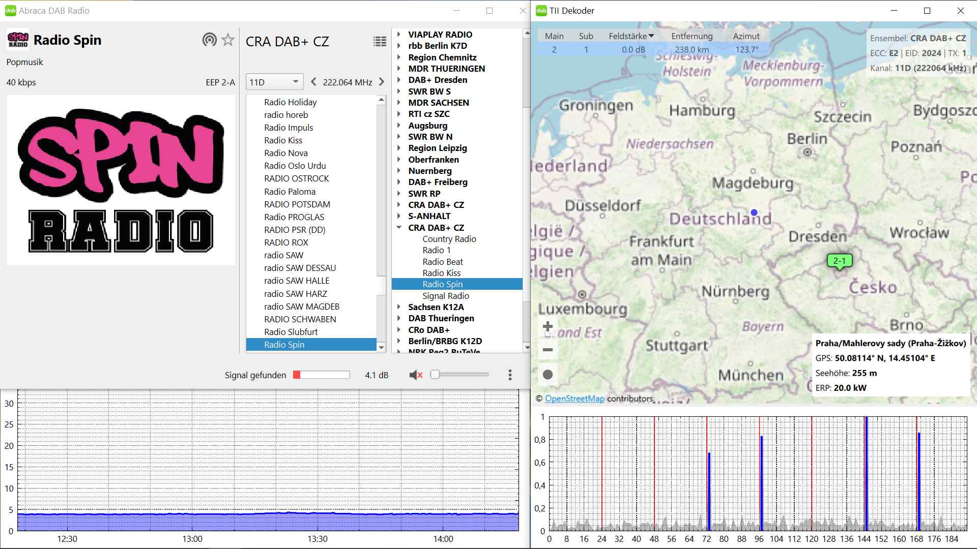The height and width of the screenshot is (549, 977).
Task: Click the volume slider
Action: pos(461,375)
